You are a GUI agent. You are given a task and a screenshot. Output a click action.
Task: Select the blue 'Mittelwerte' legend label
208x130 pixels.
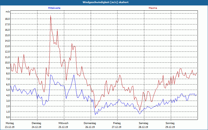(54, 8)
